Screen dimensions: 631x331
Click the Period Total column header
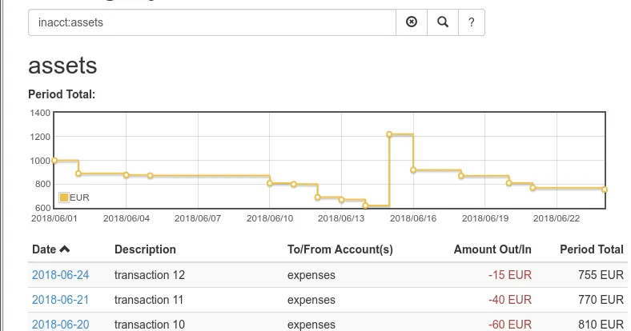coord(591,249)
